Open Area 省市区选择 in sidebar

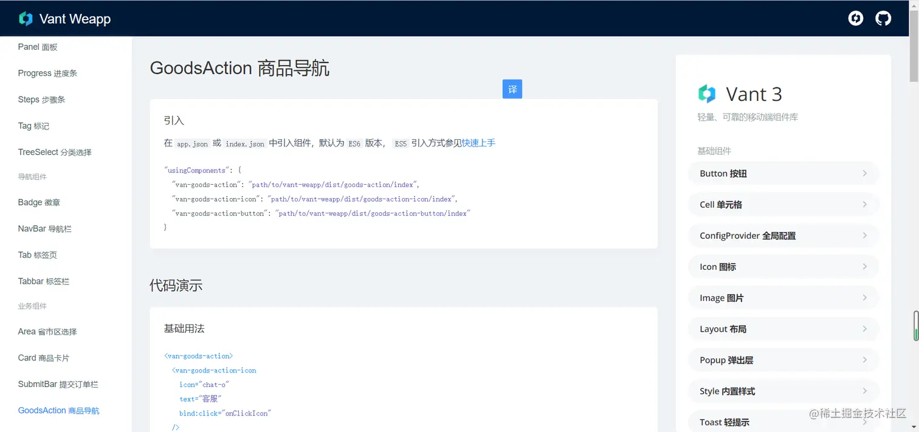(47, 332)
